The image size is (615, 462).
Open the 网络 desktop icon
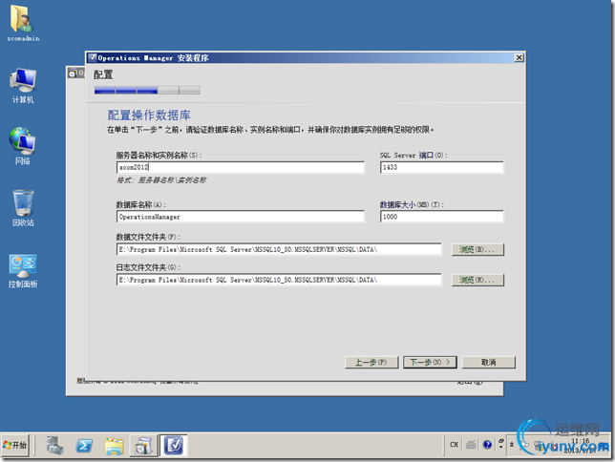(x=22, y=146)
